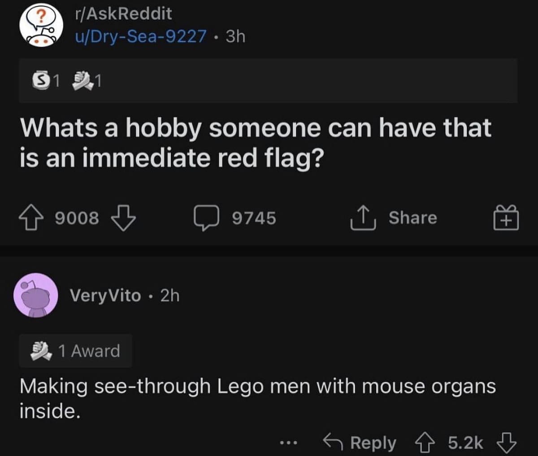Reply to VeryVito's comment
Image resolution: width=538 pixels, height=456 pixels.
point(360,443)
